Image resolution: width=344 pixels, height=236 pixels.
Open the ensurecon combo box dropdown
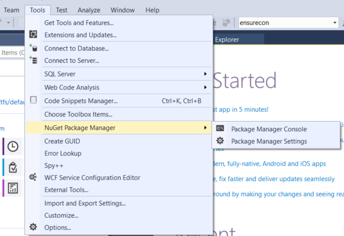[x=334, y=23]
